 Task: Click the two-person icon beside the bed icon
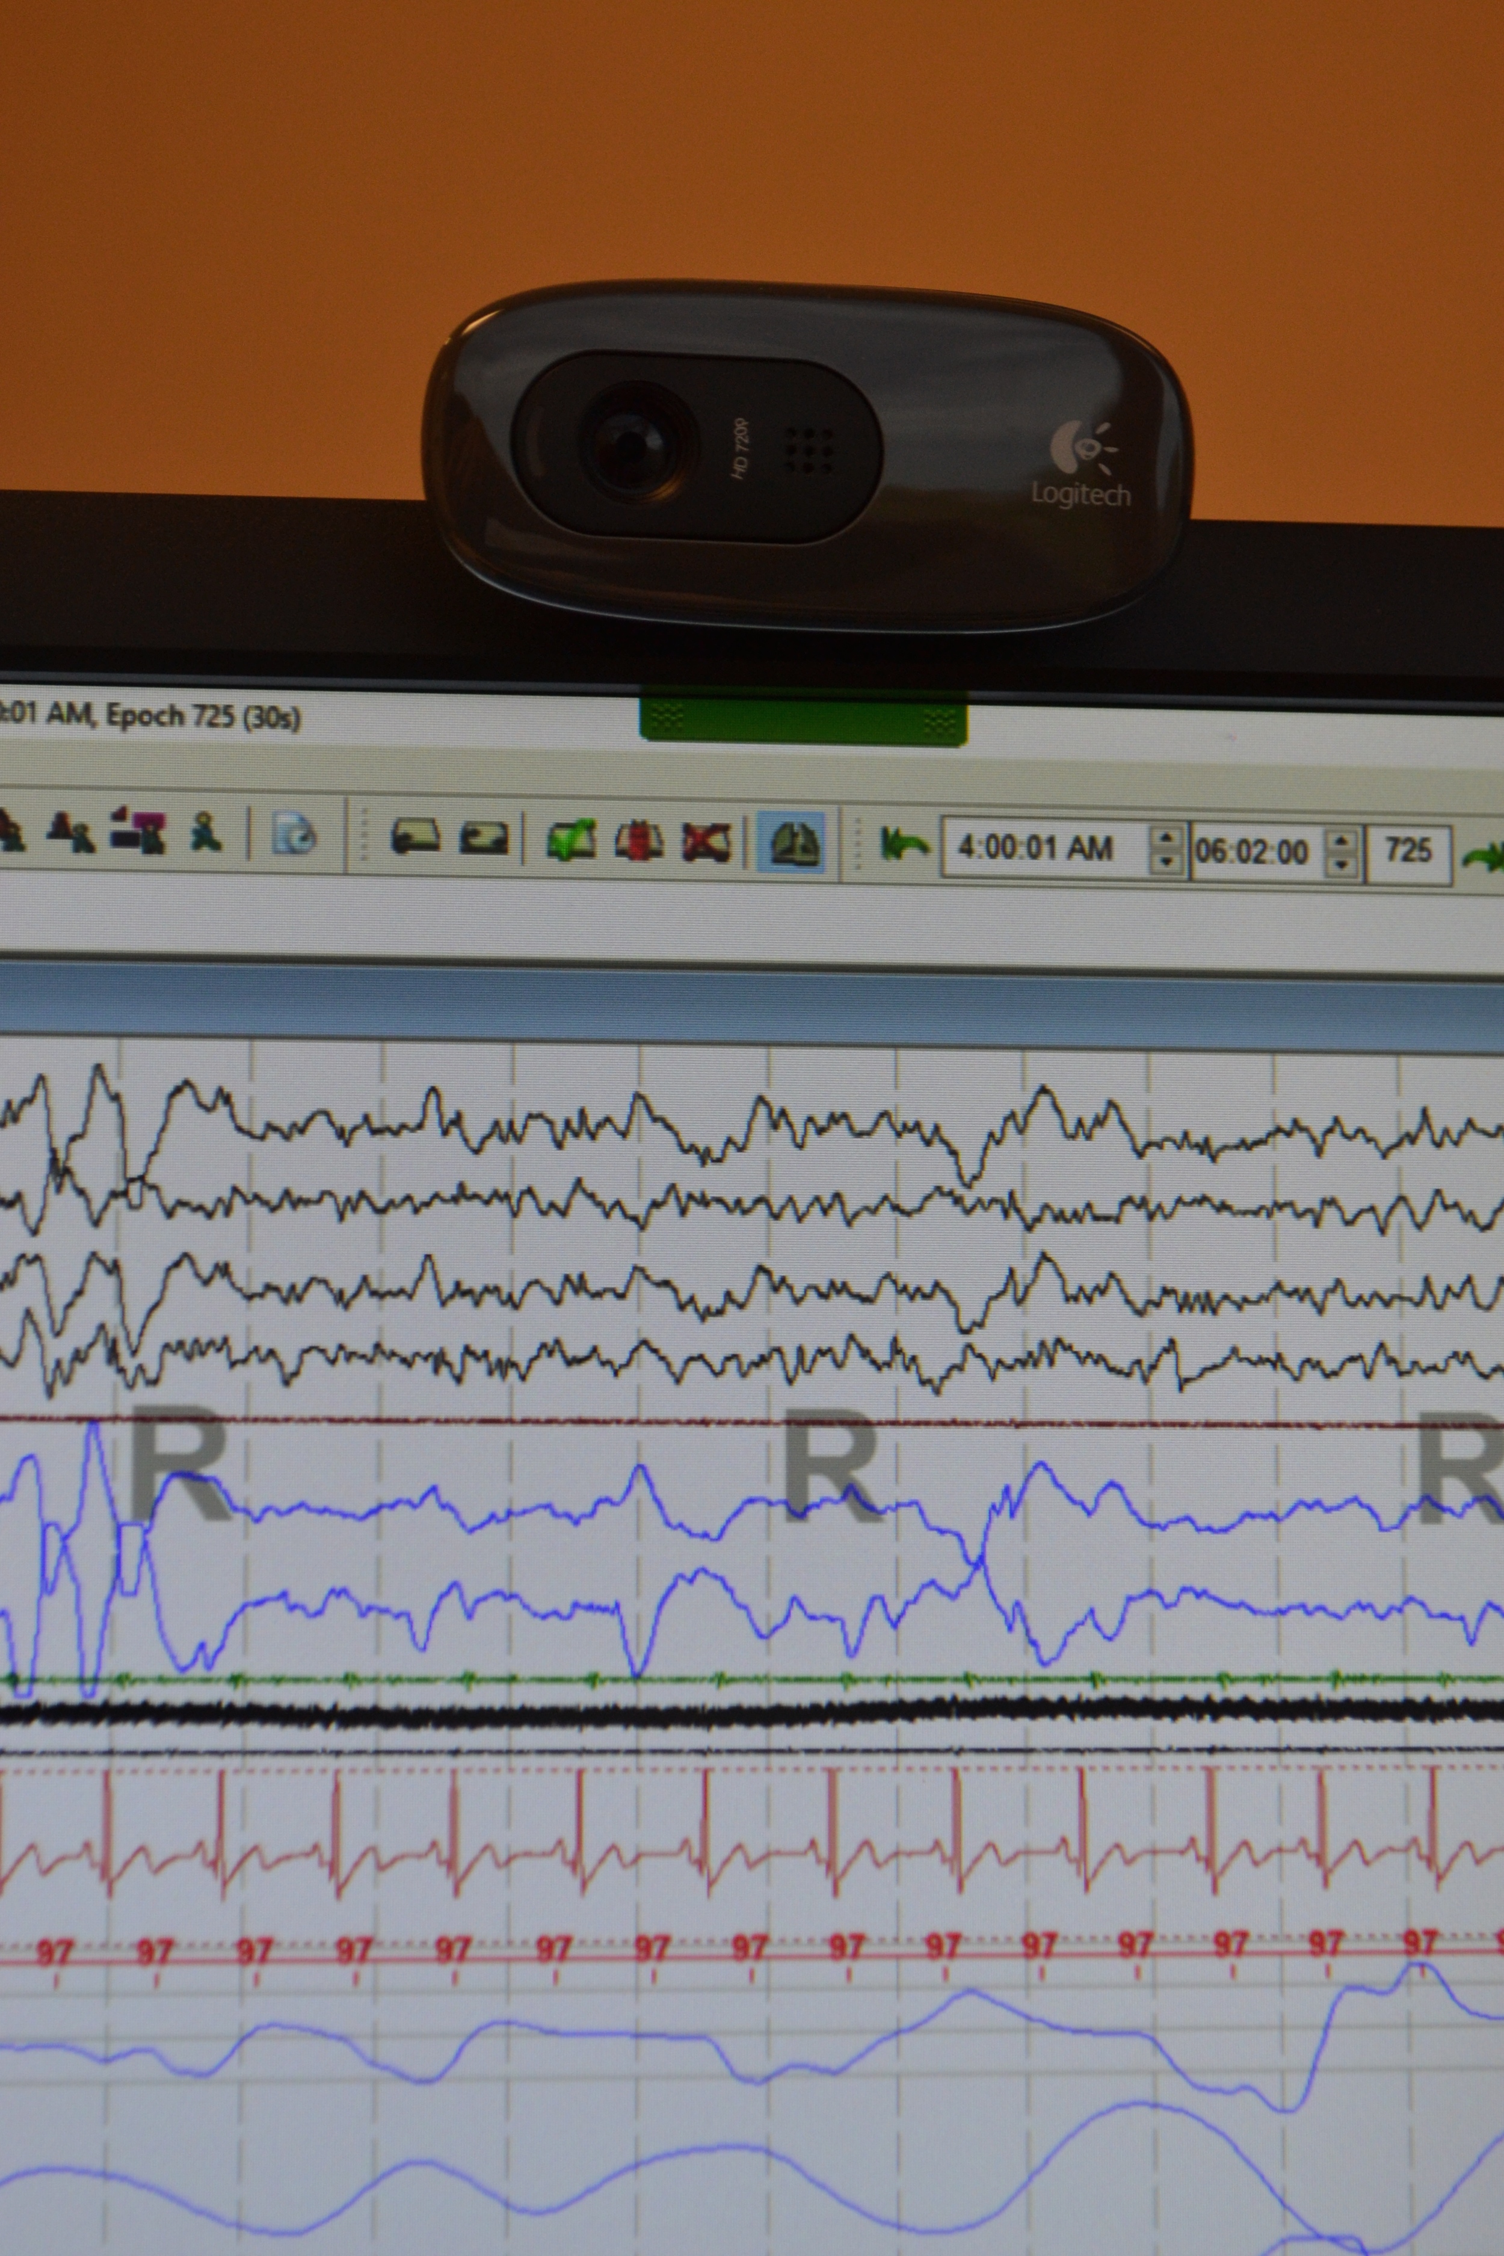[71, 833]
